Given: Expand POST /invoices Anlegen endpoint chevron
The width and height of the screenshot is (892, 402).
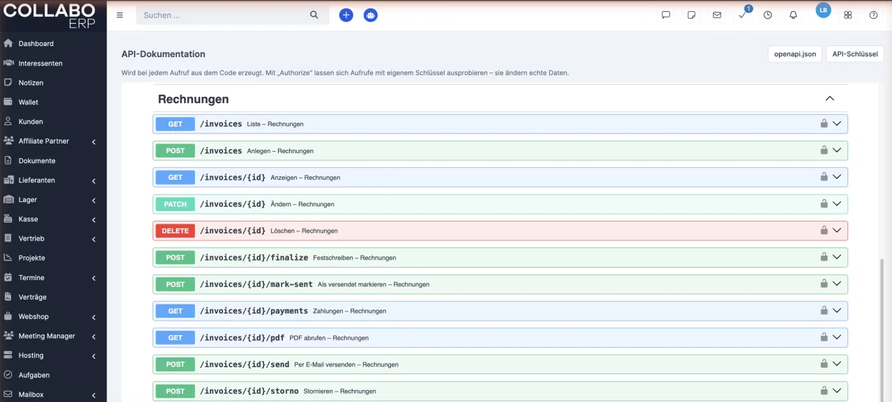Looking at the screenshot, I should 837,150.
